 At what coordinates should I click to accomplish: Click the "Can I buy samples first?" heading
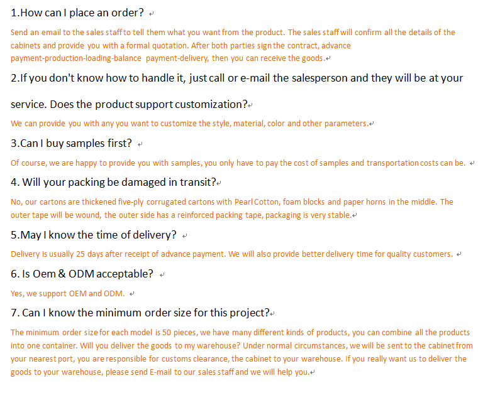click(x=72, y=143)
